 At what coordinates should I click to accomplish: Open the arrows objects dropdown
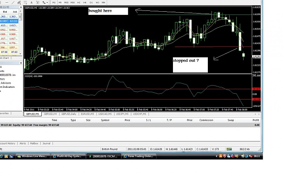(45, 2)
